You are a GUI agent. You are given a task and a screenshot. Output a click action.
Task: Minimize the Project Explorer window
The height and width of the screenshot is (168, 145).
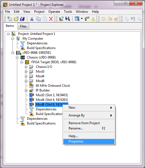[118, 3]
